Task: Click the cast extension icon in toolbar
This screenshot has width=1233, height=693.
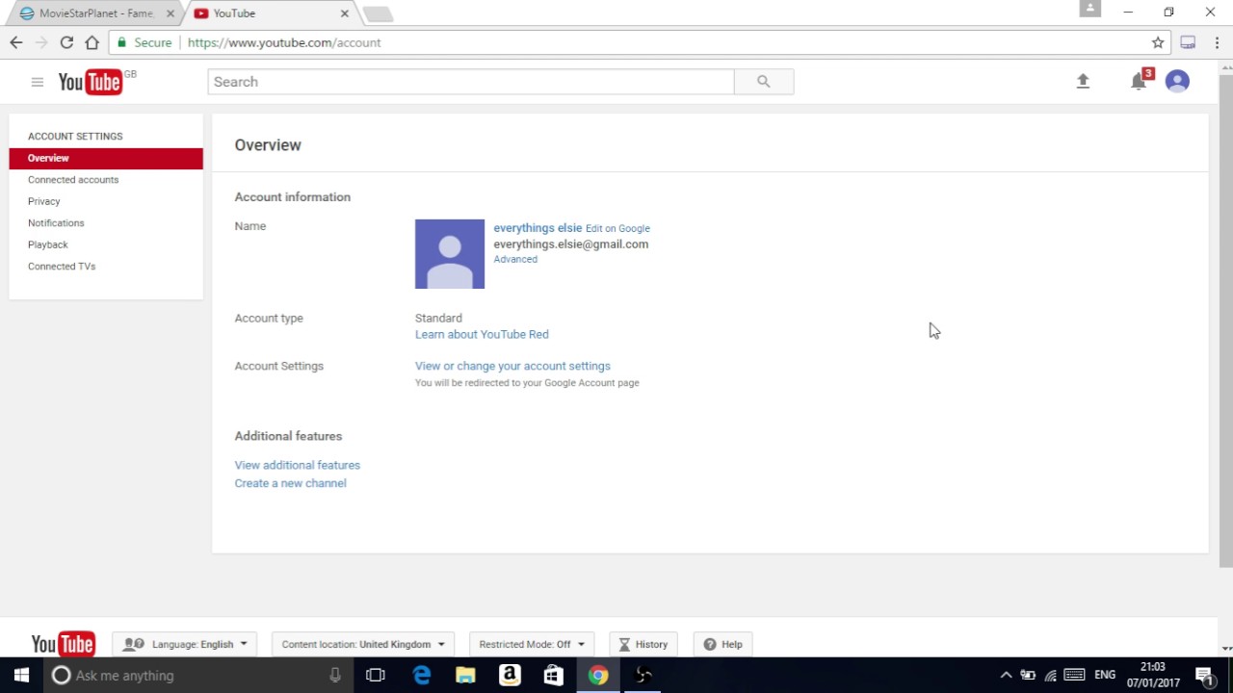Action: pyautogui.click(x=1188, y=42)
